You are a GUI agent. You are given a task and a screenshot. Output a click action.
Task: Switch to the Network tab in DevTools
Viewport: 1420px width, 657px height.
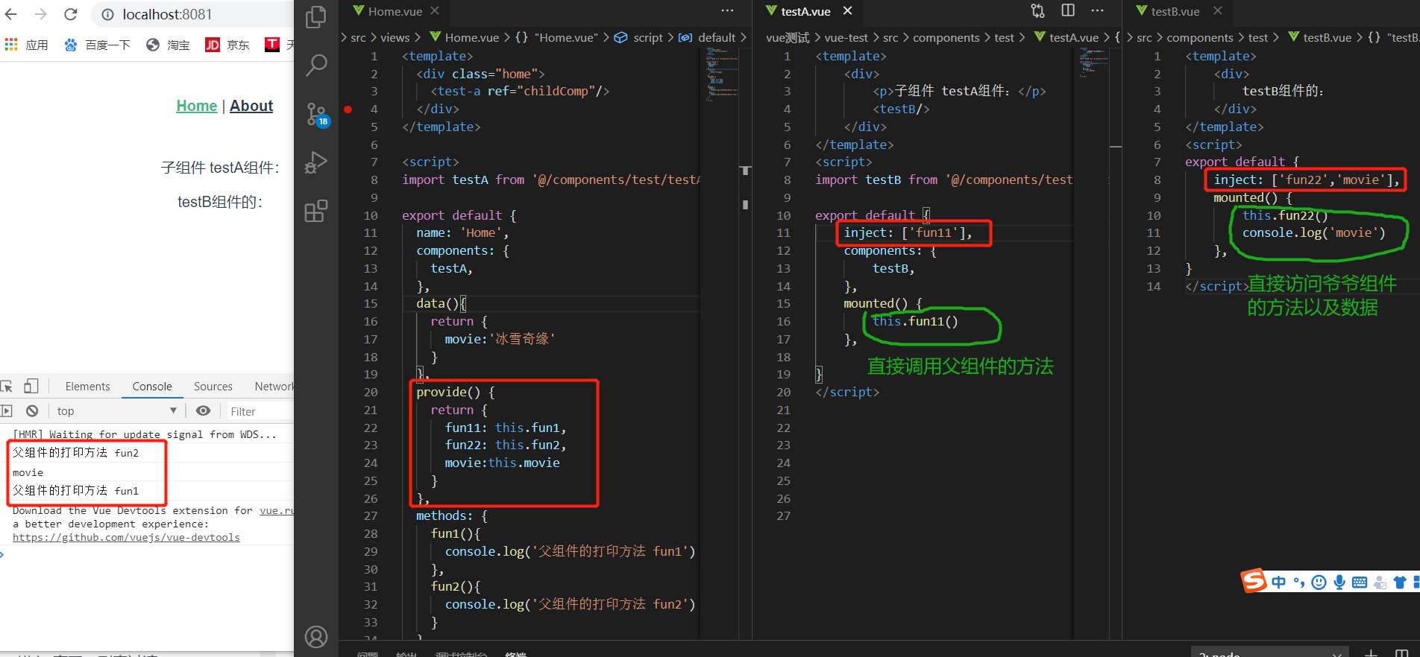click(x=273, y=386)
